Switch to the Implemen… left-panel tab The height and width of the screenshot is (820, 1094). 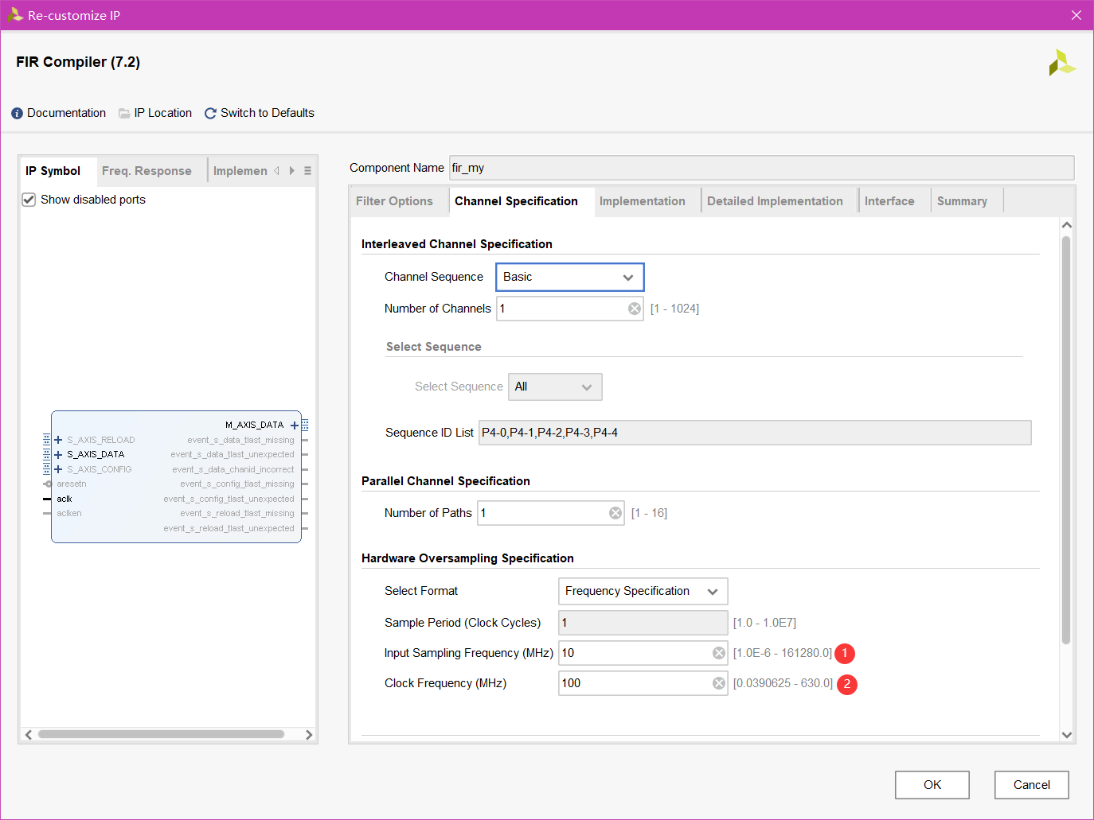tap(240, 171)
